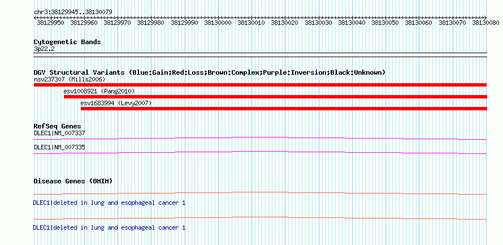This screenshot has height=245, width=503.
Task: Click ruler position 38129970
Action: pos(118,23)
